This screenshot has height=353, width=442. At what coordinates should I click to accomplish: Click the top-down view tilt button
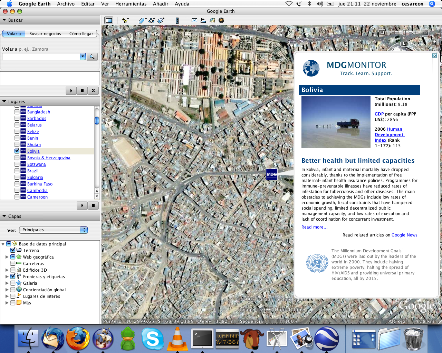(x=382, y=32)
